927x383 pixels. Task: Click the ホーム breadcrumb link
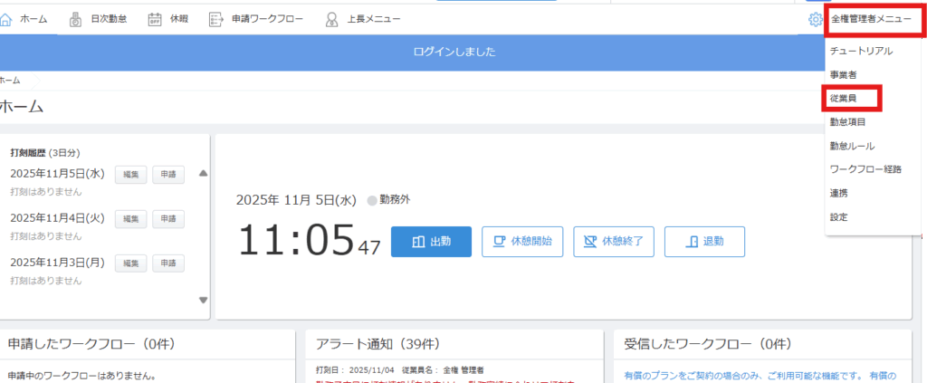point(11,81)
